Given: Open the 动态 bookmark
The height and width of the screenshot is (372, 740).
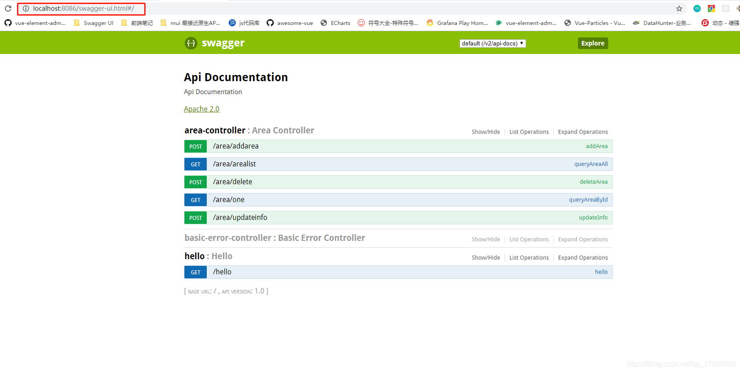Looking at the screenshot, I should [720, 23].
